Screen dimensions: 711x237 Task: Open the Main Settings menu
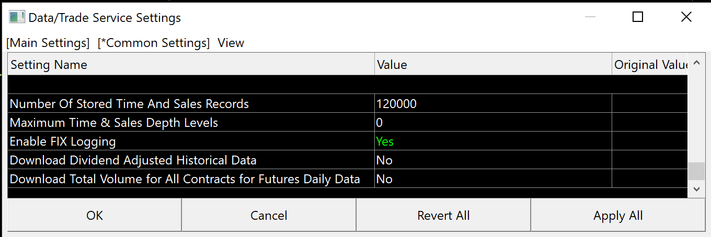coord(48,43)
